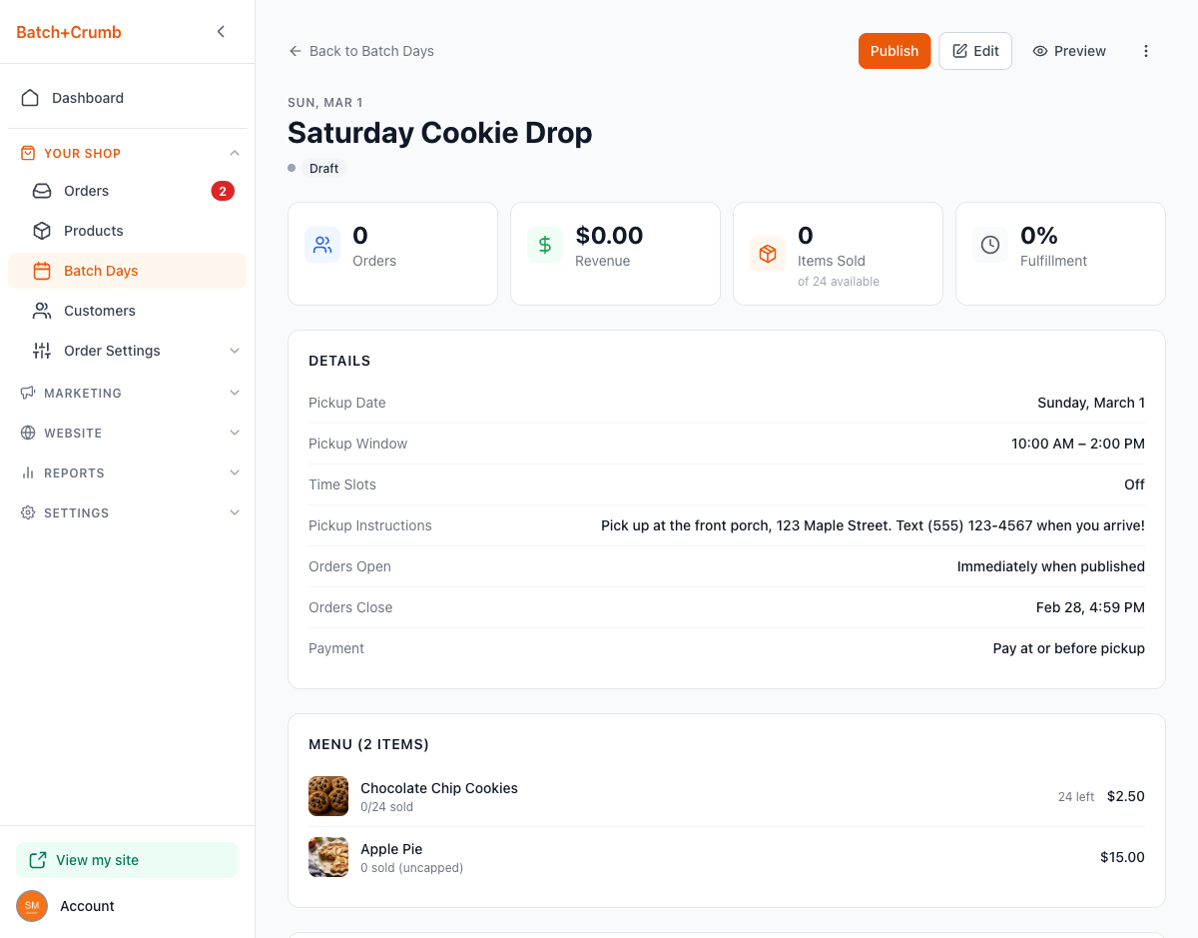Click the Orders inbox icon
This screenshot has height=938, width=1198.
[42, 191]
